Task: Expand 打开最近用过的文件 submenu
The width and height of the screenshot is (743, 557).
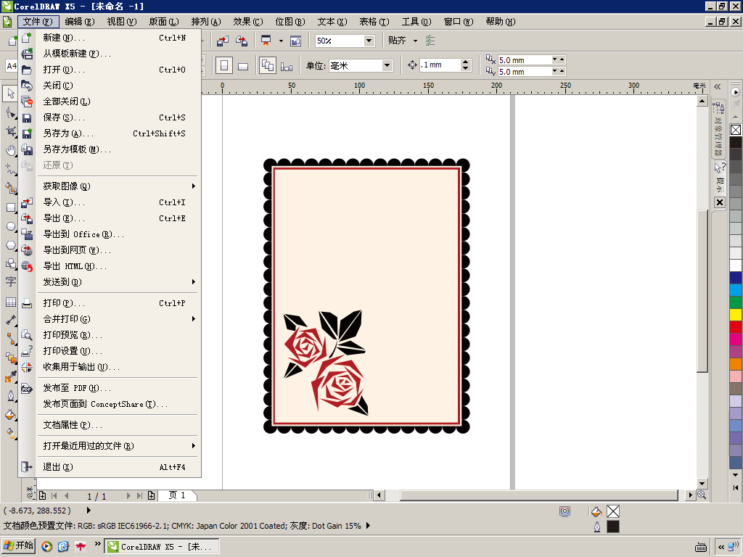Action: pos(193,446)
